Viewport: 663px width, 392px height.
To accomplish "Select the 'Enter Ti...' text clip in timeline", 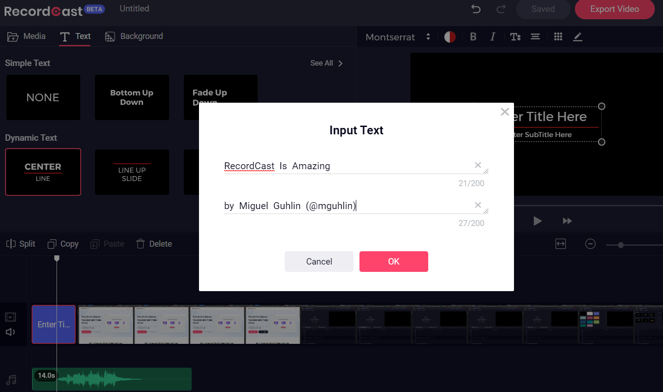I will tap(54, 325).
